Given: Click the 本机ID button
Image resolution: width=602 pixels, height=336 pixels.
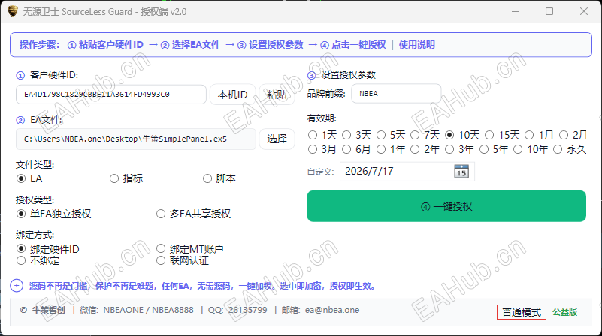Looking at the screenshot, I should pyautogui.click(x=232, y=94).
